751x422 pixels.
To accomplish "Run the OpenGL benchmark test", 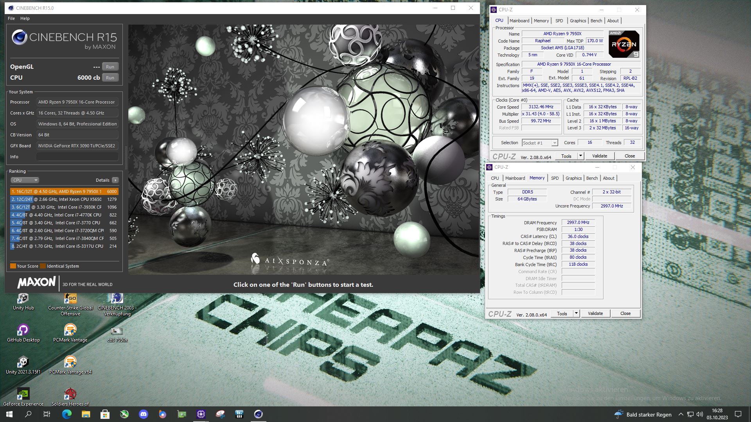I will tap(110, 67).
